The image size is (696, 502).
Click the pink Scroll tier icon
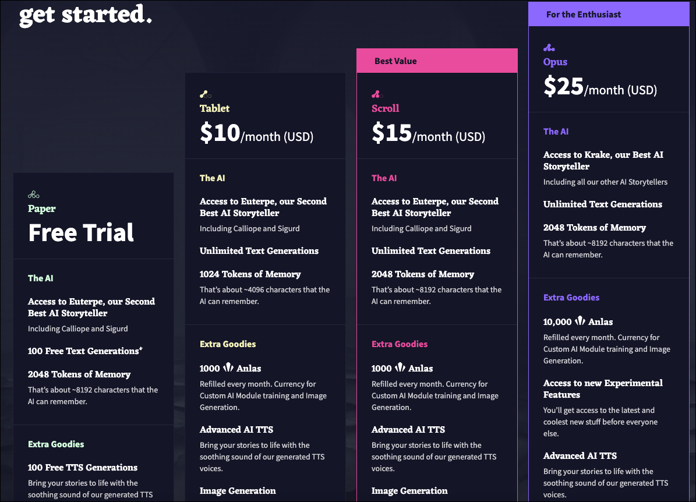tap(377, 94)
